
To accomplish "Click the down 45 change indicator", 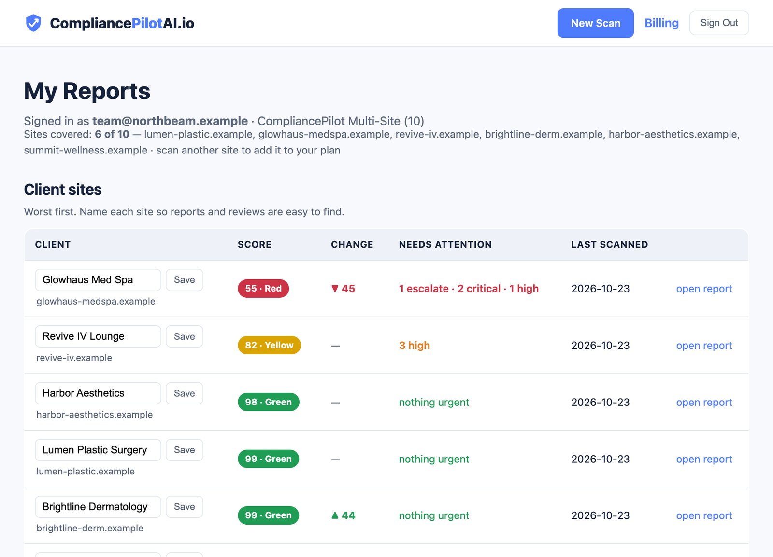I will 343,289.
